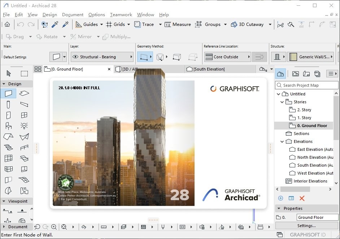Click Settings in the Properties panel
Viewport: 340px width, 239px height.
(306, 225)
